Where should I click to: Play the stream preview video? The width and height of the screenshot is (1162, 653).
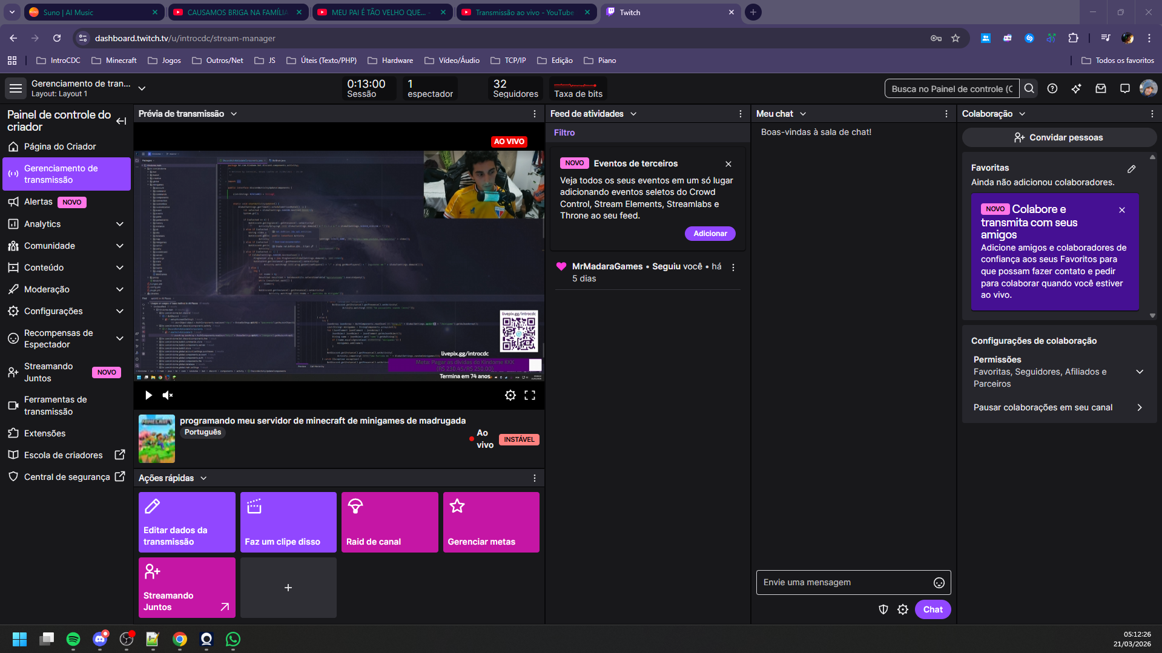click(148, 395)
